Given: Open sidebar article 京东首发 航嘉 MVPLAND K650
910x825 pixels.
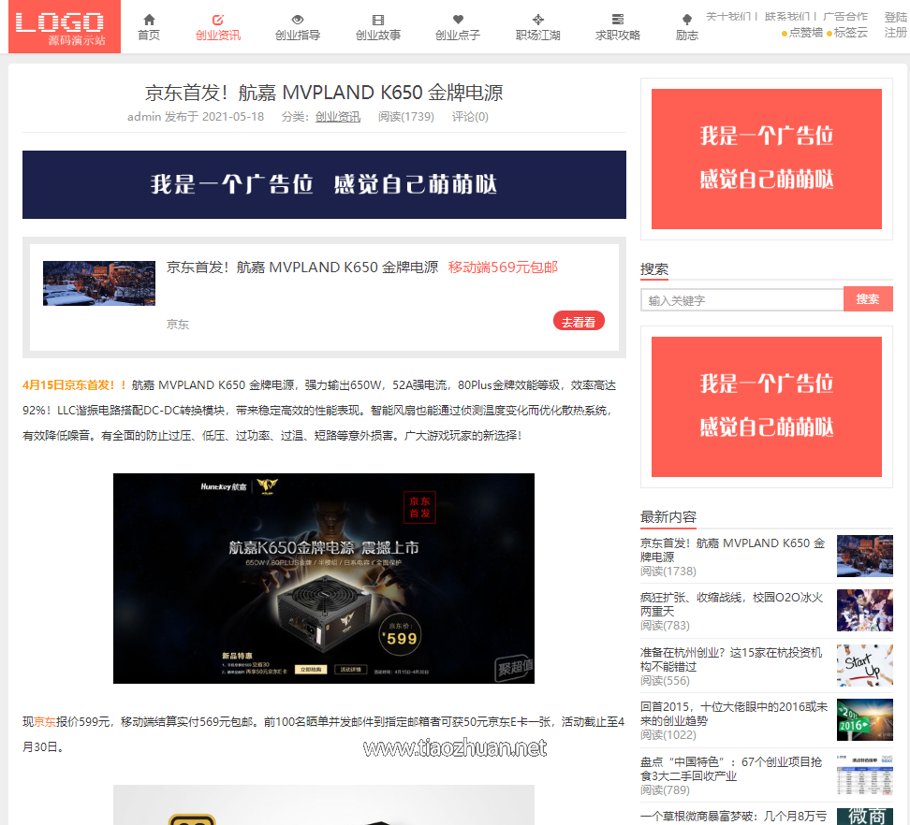Looking at the screenshot, I should (x=732, y=550).
